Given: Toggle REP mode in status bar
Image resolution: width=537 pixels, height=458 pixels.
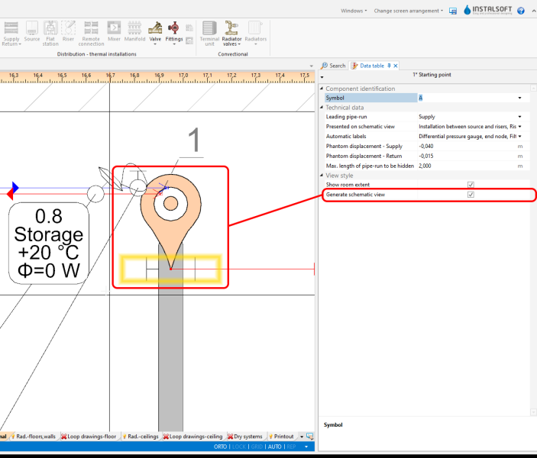Looking at the screenshot, I should point(292,447).
